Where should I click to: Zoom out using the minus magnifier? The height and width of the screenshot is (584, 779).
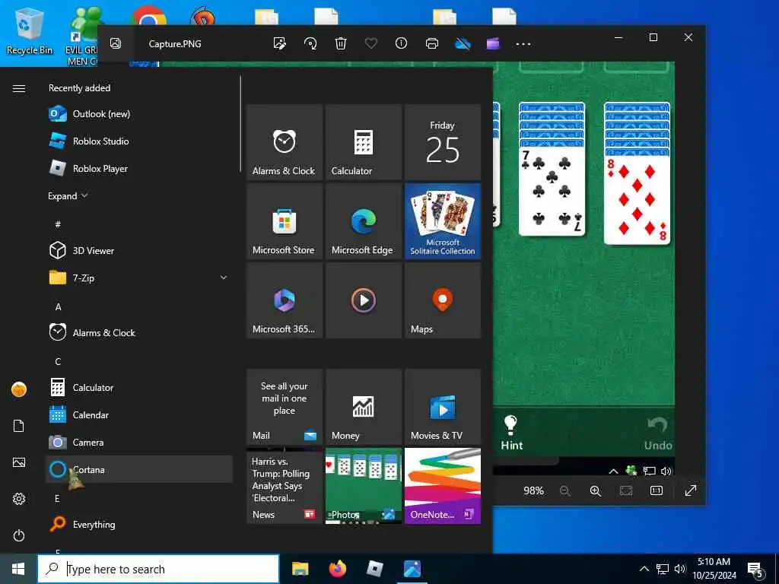coord(565,490)
